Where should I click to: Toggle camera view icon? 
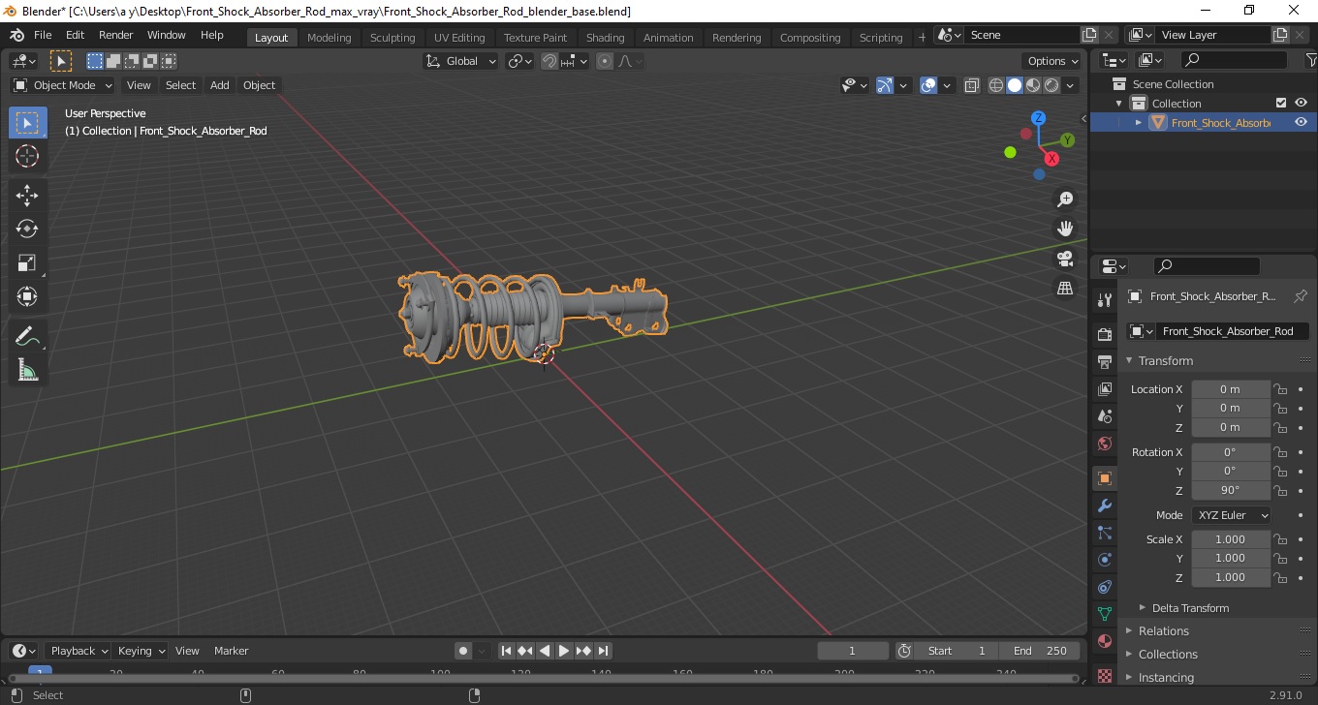point(1065,259)
